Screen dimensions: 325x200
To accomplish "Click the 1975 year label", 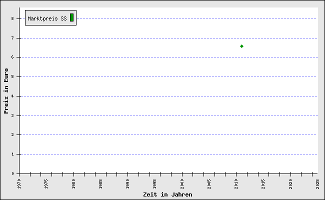I will [46, 184].
